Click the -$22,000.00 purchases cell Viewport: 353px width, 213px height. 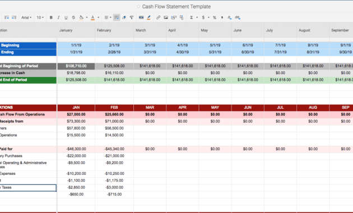[x=76, y=156]
